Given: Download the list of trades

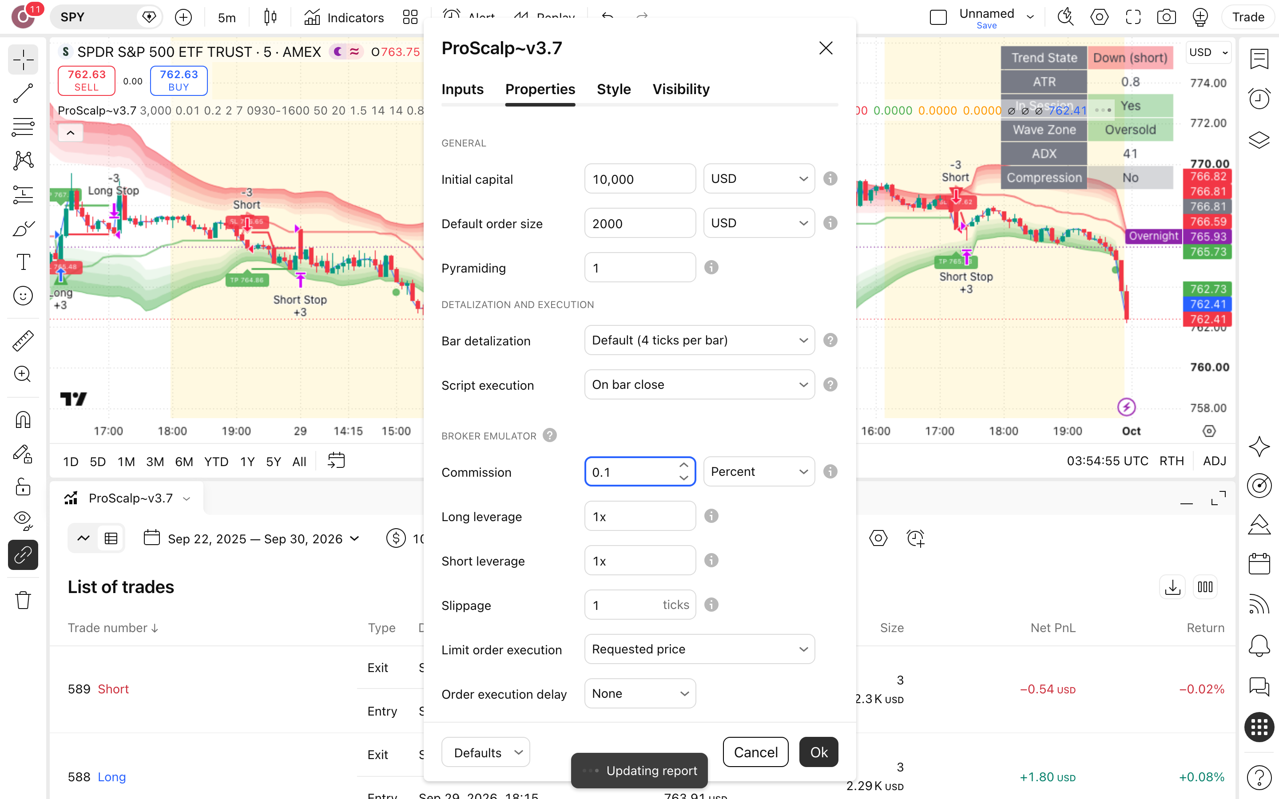Looking at the screenshot, I should pos(1172,587).
